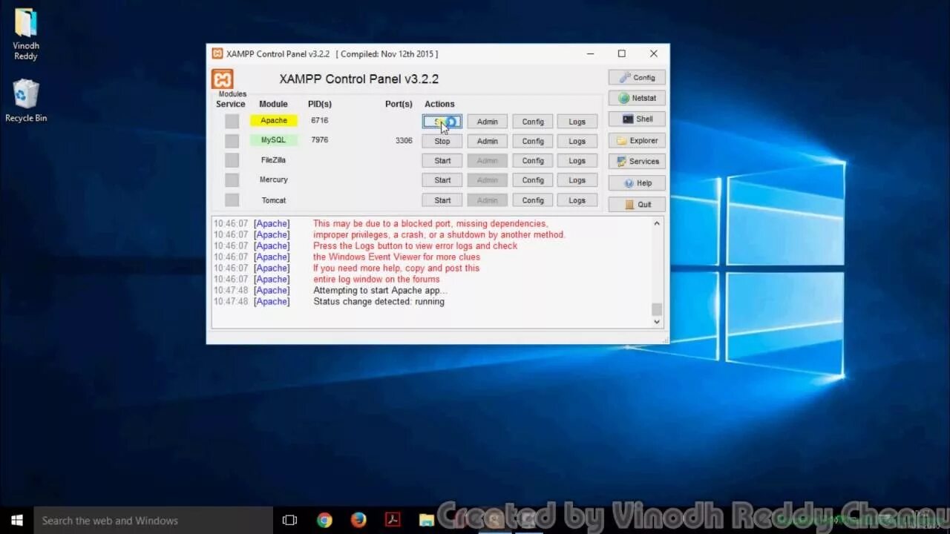This screenshot has height=534, width=950.
Task: Launch Google Chrome from the taskbar
Action: point(324,521)
